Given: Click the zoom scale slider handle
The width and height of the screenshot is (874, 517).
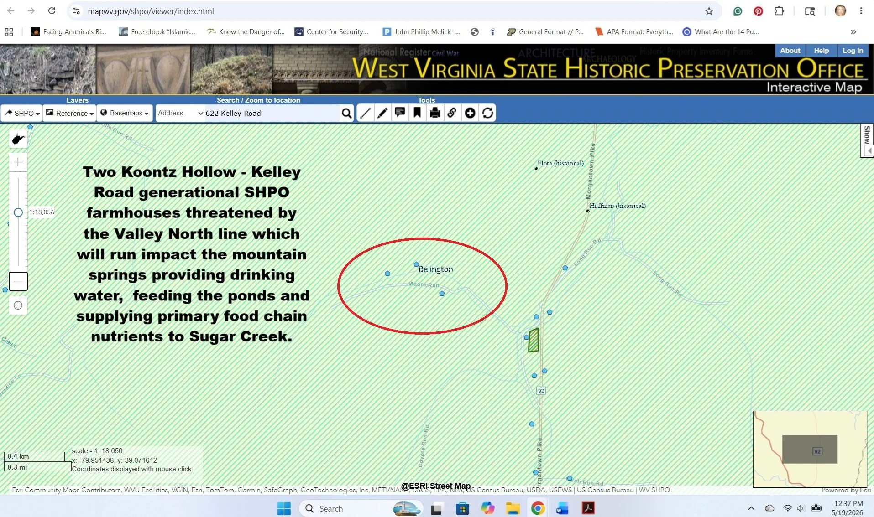Looking at the screenshot, I should pos(18,212).
